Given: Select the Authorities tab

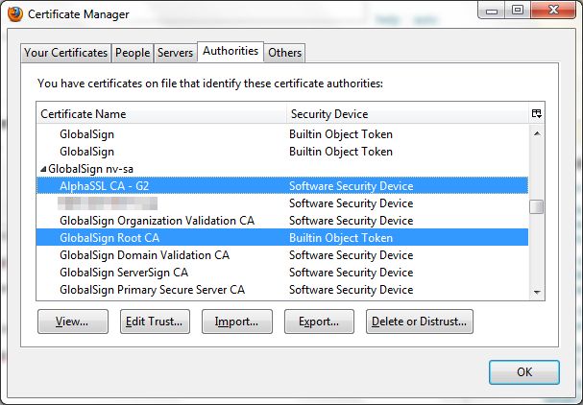Looking at the screenshot, I should pos(231,51).
